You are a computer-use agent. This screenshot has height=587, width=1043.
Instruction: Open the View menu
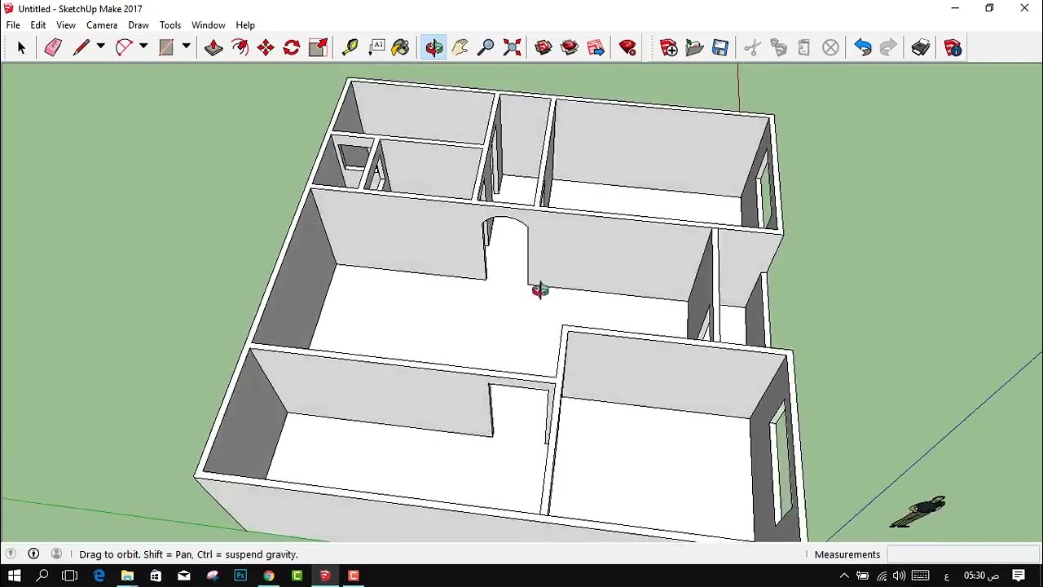click(x=66, y=25)
